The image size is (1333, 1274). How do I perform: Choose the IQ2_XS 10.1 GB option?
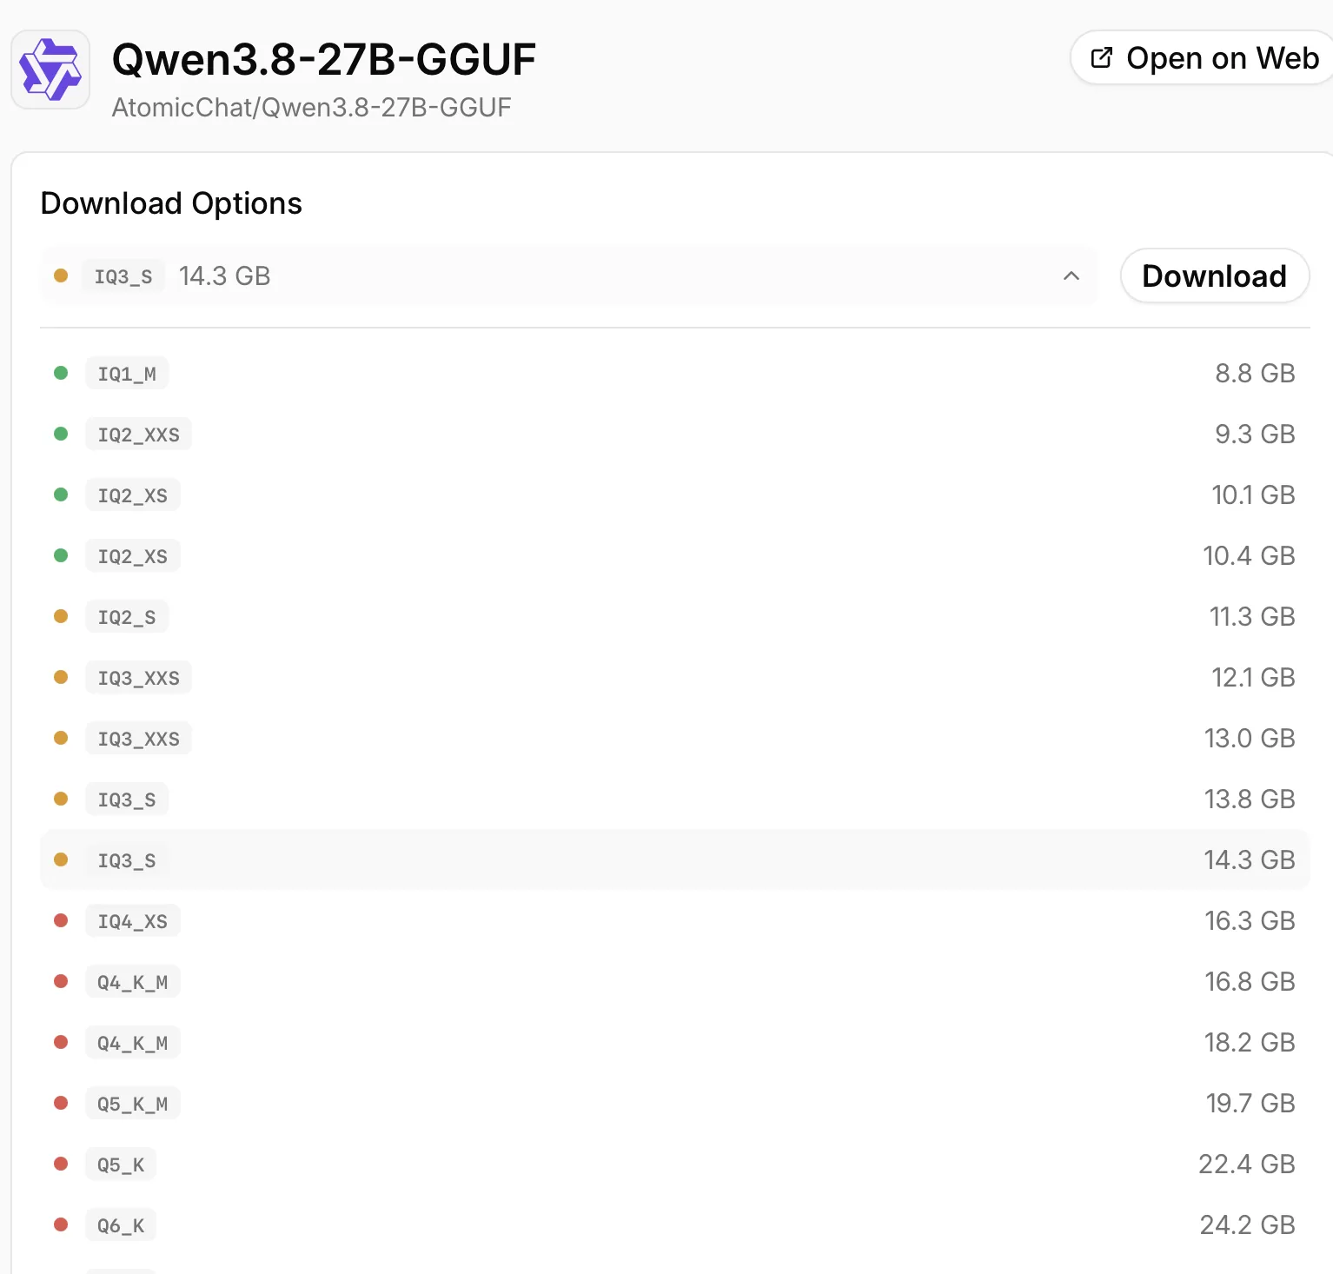coord(674,494)
